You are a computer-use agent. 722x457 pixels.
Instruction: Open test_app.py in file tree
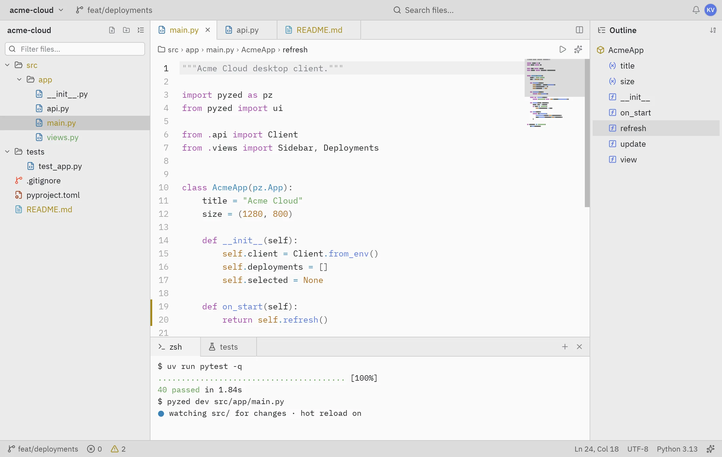[x=75, y=166]
